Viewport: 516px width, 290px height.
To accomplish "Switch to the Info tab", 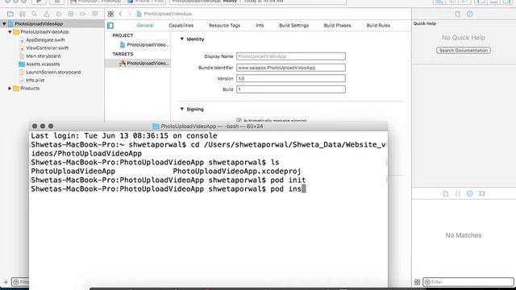I will point(260,25).
